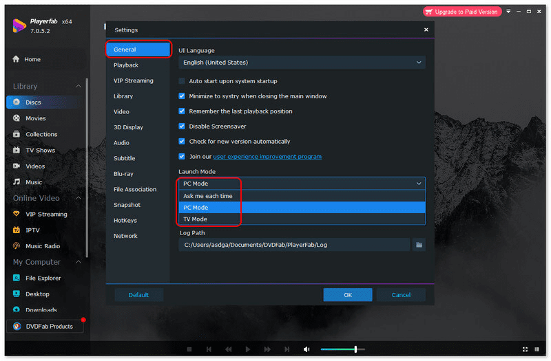
Task: Click the Upgrade to Paid Version cart
Action: pyautogui.click(x=463, y=12)
